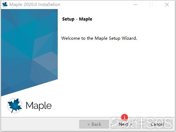Click the "Maple 2020.0 Installation" title text
This screenshot has width=176, height=132.
[35, 5]
